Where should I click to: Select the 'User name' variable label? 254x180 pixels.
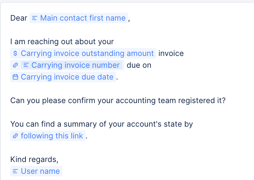[x=40, y=171]
